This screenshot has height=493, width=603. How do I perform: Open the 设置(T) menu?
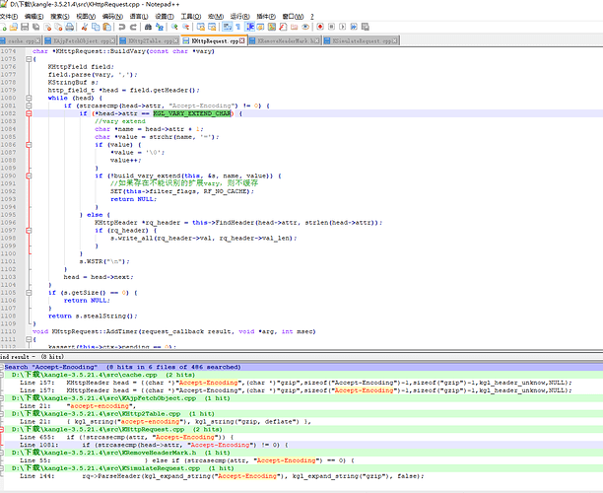[x=165, y=17]
